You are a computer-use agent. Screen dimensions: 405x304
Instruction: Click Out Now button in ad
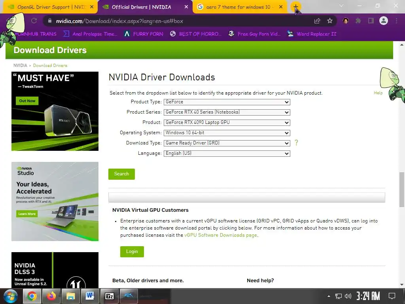[x=27, y=101]
